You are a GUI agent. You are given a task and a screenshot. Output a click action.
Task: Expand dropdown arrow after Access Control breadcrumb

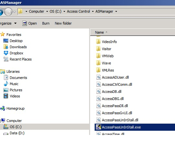[93, 11]
